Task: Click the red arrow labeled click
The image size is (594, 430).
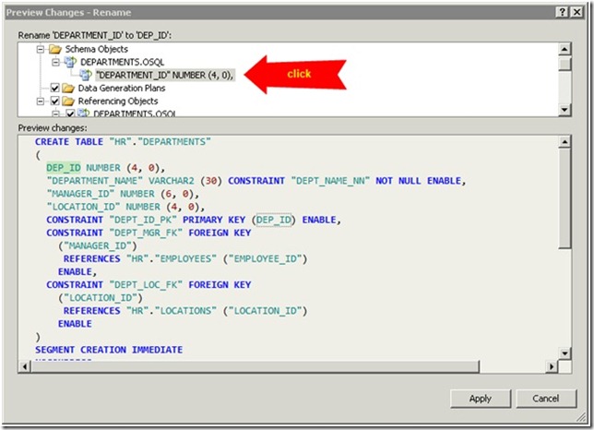Action: pyautogui.click(x=295, y=73)
